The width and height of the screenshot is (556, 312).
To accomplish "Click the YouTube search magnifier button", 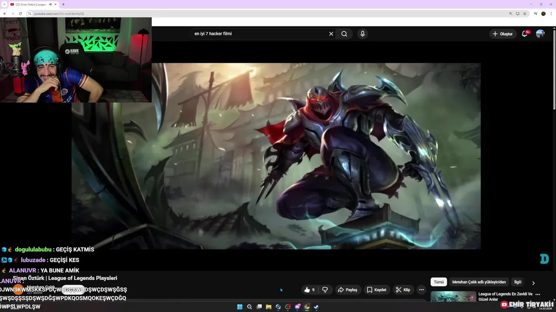I will coord(344,34).
